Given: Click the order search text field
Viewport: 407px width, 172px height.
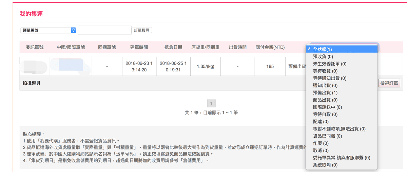Looking at the screenshot, I should click(104, 30).
